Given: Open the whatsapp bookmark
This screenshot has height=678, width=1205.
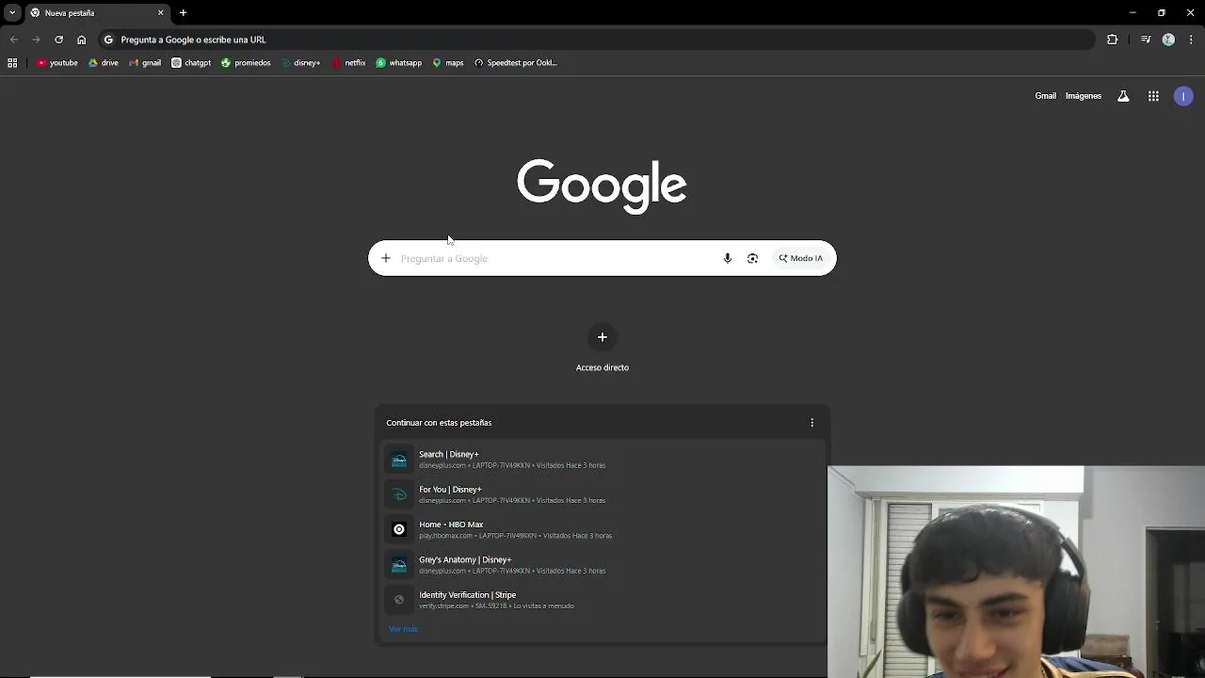Looking at the screenshot, I should point(399,63).
